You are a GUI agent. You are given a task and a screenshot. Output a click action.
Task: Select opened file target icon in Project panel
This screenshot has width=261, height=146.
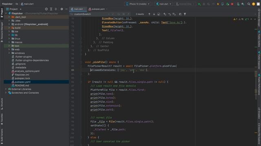click(46, 9)
